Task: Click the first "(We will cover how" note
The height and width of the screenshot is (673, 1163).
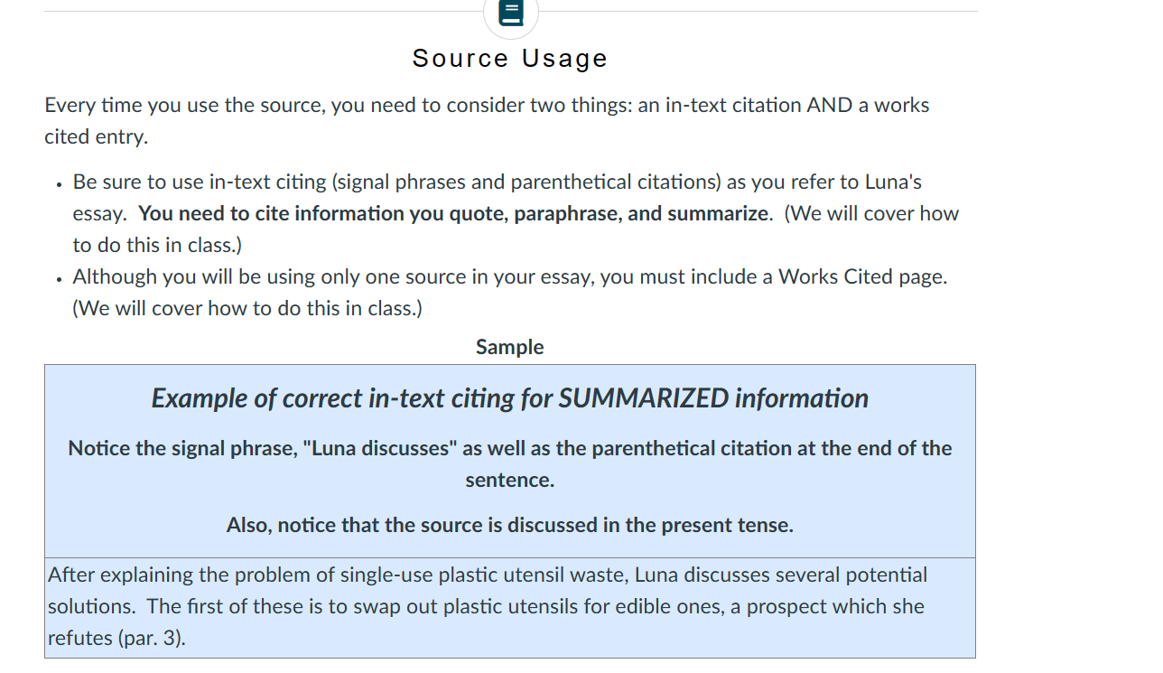Action: [871, 214]
